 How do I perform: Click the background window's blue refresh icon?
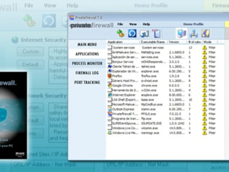49,21
